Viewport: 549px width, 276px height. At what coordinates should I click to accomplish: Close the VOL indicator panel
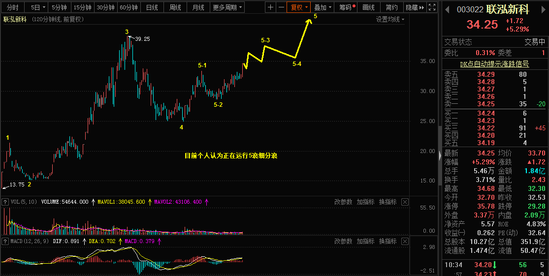pyautogui.click(x=404, y=202)
